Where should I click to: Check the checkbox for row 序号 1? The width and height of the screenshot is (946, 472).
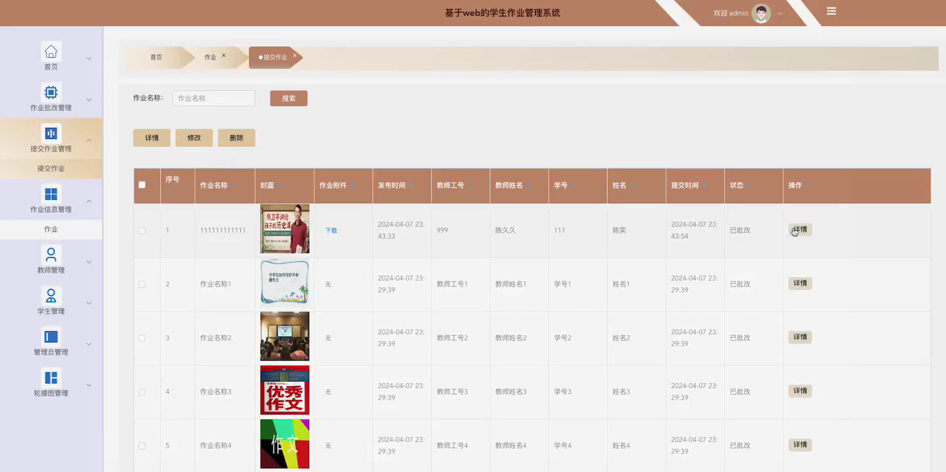[142, 230]
